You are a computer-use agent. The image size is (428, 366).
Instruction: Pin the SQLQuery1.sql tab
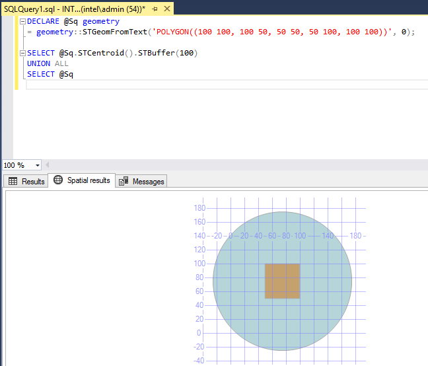155,9
